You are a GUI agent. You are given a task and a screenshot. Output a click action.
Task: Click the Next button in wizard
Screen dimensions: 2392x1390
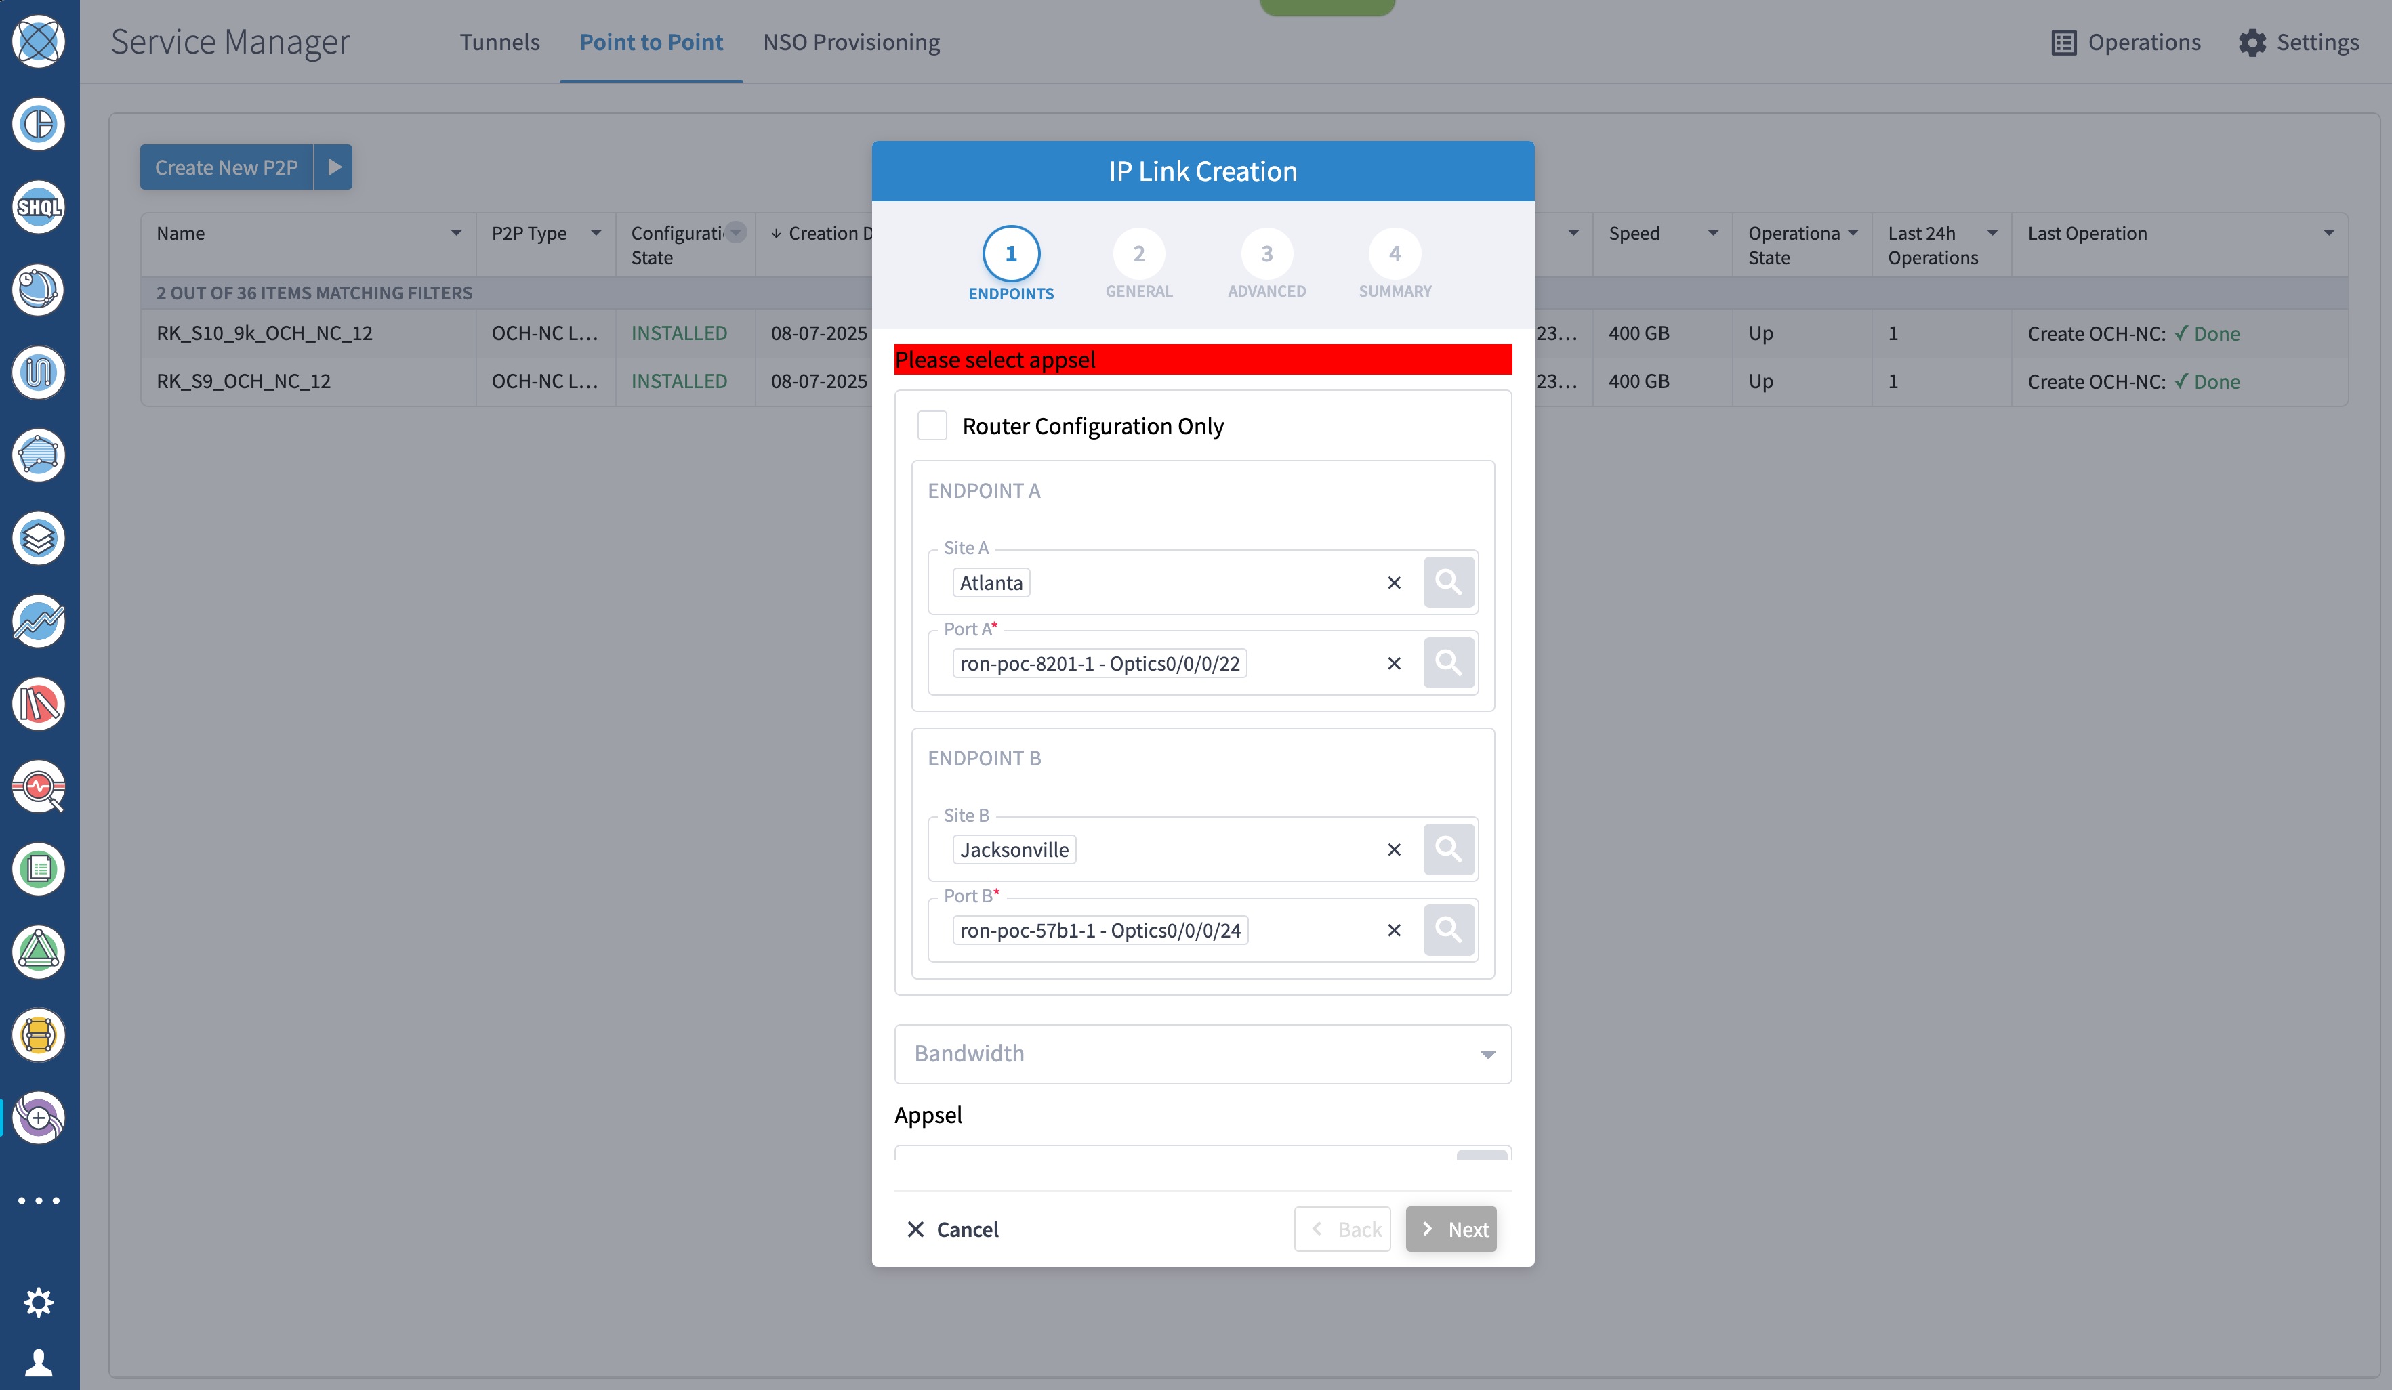tap(1450, 1229)
